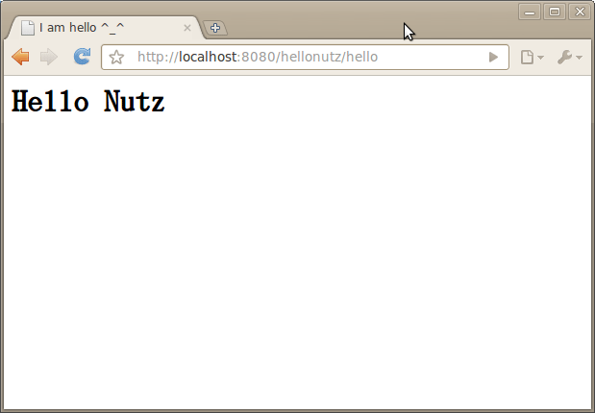Open the wrench settings menu
Screen dimensions: 595x413
coord(569,58)
